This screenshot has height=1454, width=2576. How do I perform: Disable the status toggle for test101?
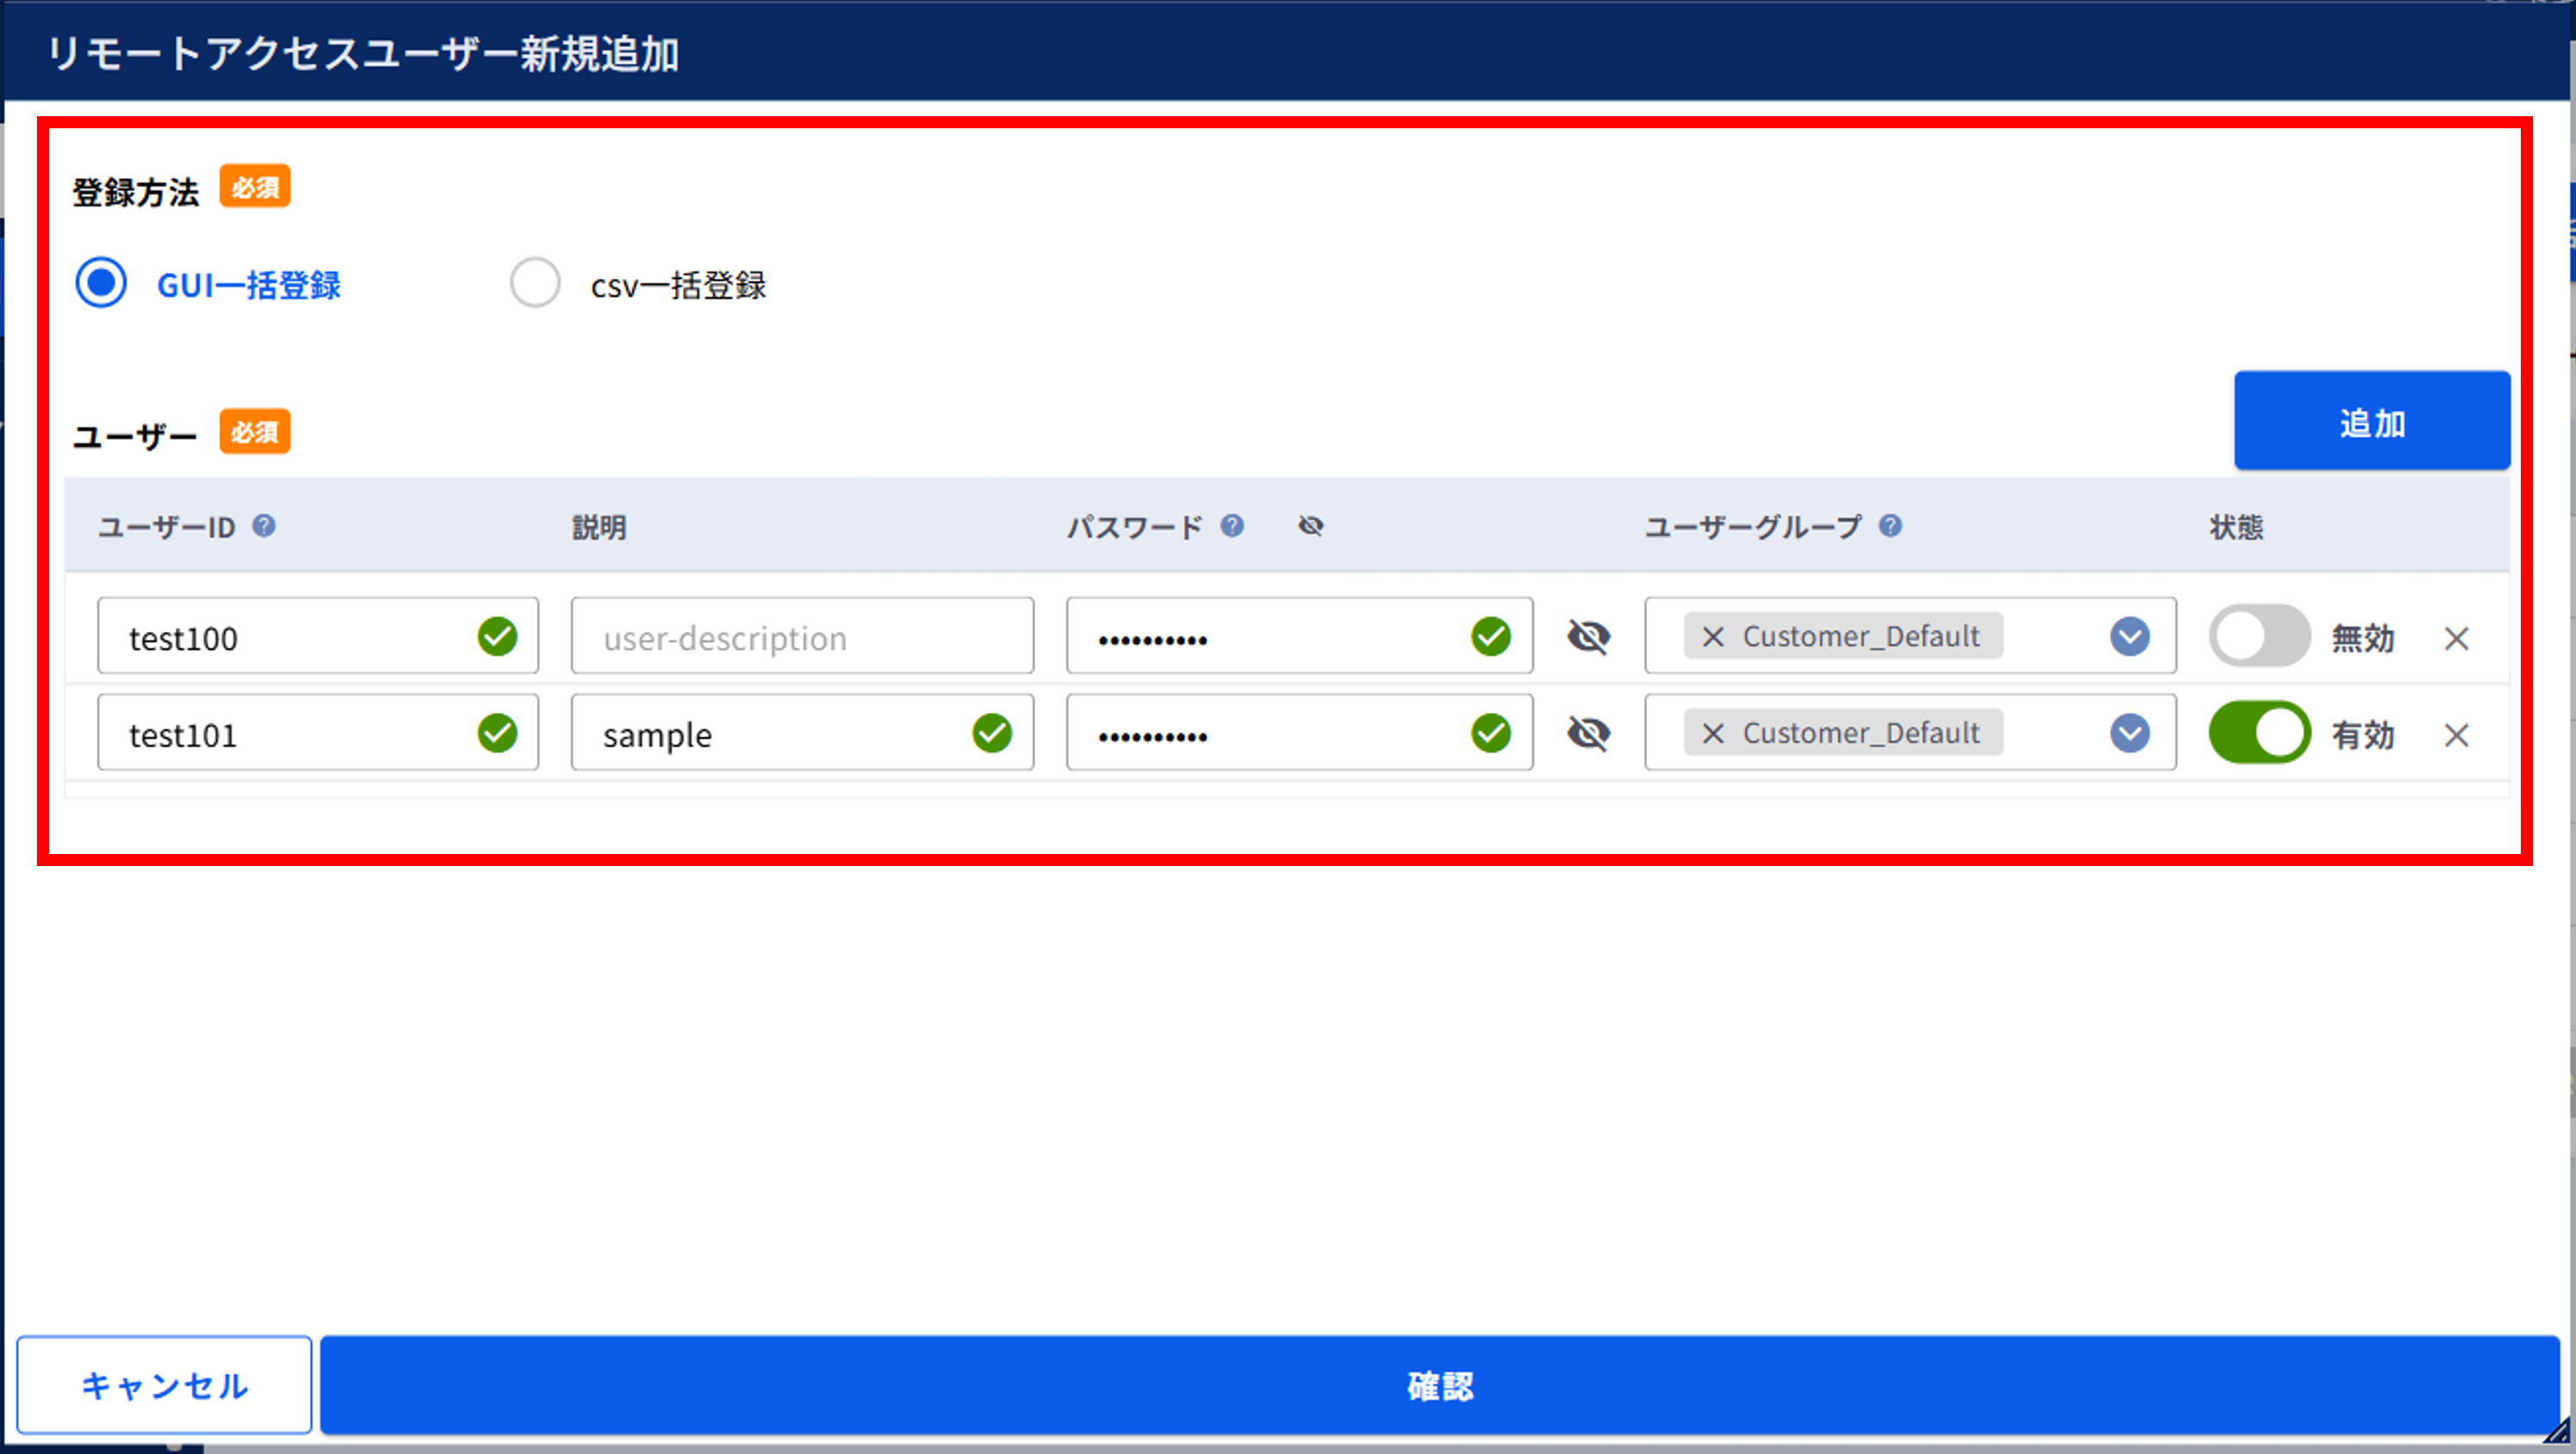pyautogui.click(x=2259, y=733)
